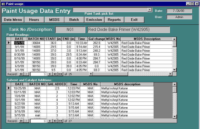Image resolution: width=200 pixels, height=129 pixels.
Task: Click Methyl n-Amyl Ketone description on 9/15/99 row
Action: [x=127, y=115]
